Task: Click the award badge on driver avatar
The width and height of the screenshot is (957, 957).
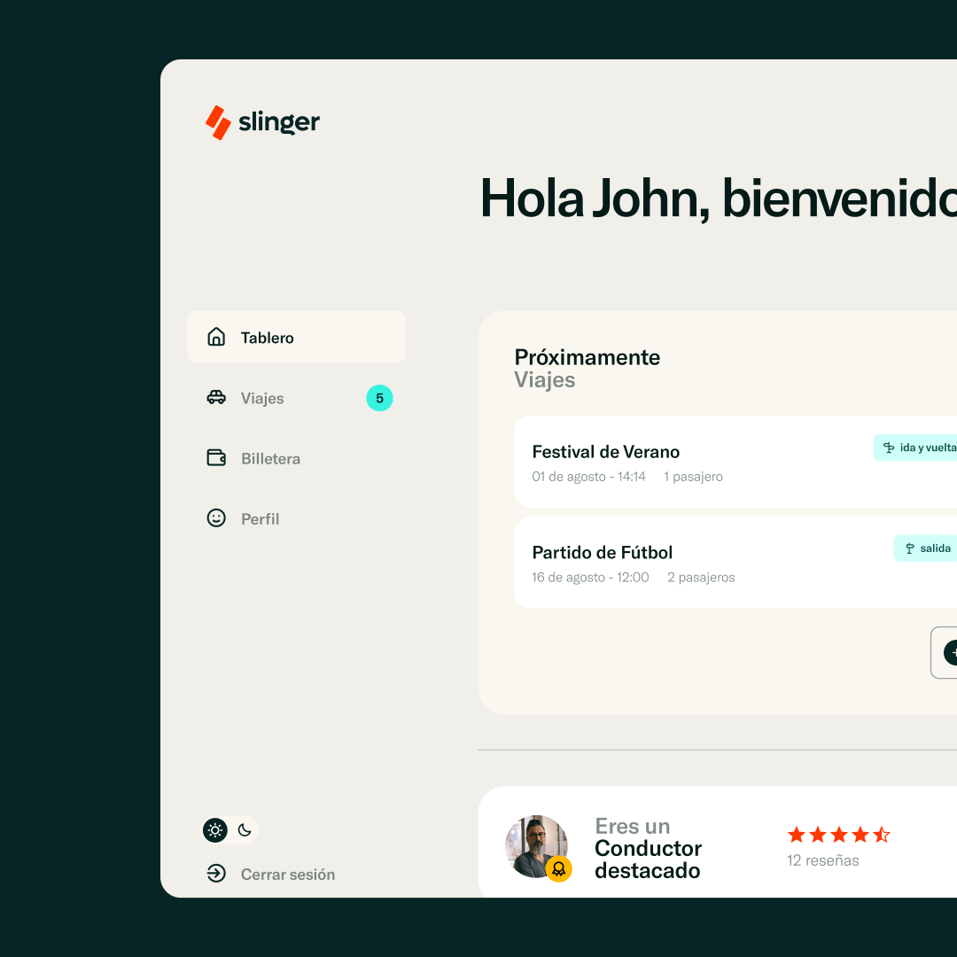Action: point(558,868)
